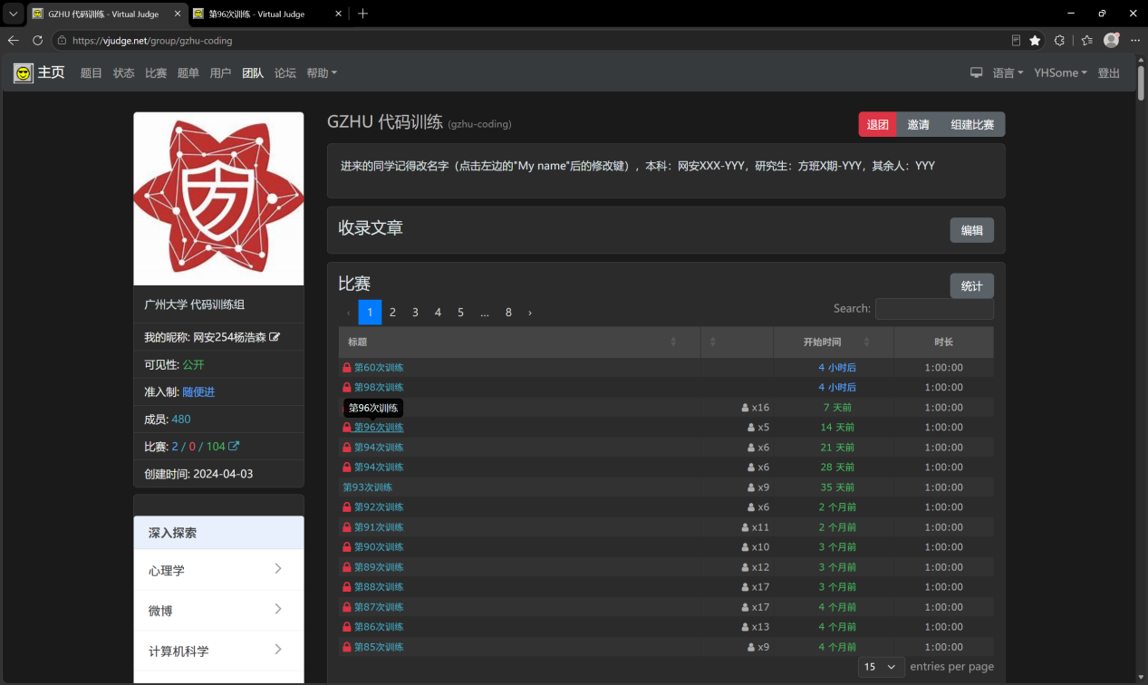Viewport: 1148px width, 685px height.
Task: Open the 题单 navbar menu item
Action: tap(188, 72)
